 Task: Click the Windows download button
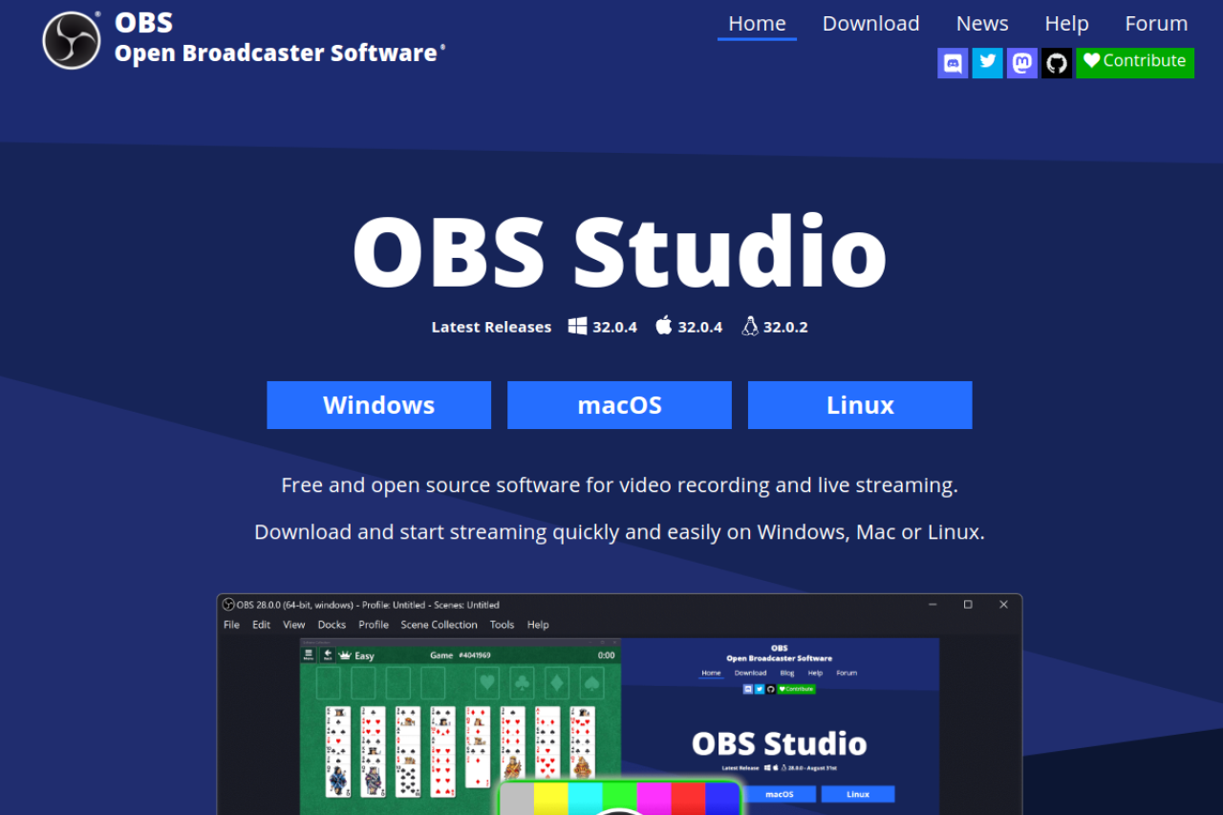coord(378,405)
